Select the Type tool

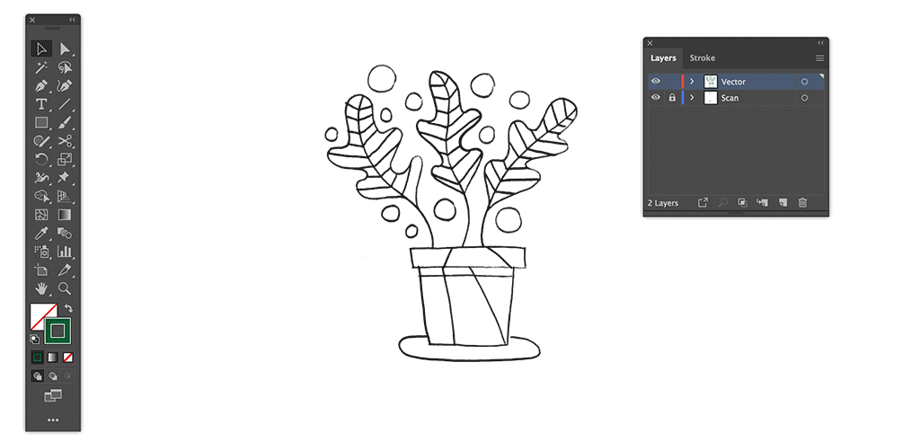(41, 104)
